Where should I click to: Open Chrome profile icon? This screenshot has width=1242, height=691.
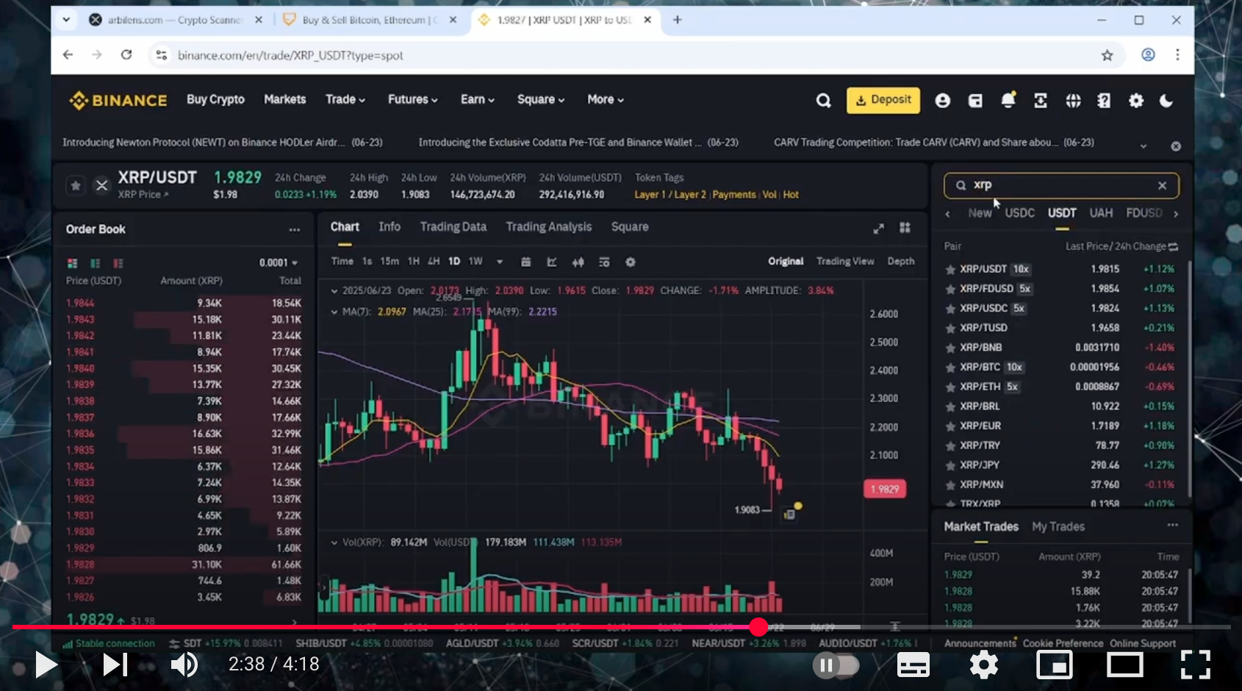click(1148, 54)
